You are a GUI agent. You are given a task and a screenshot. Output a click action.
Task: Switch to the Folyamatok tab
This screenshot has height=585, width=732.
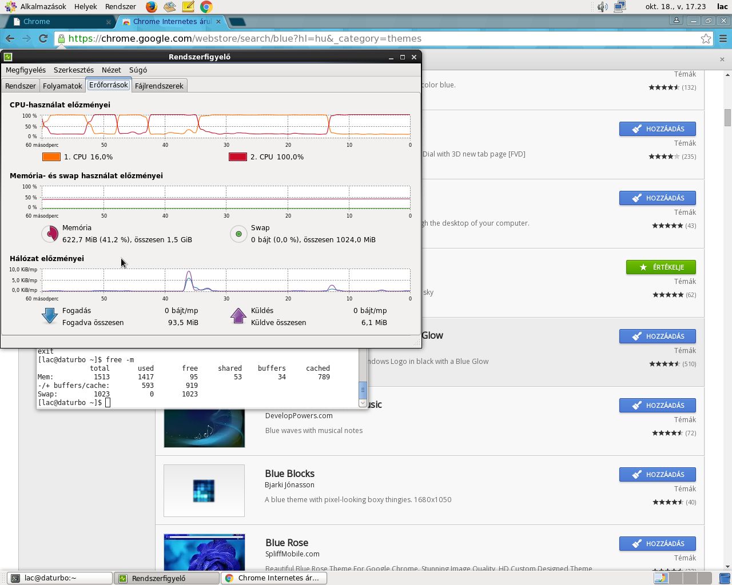(62, 86)
